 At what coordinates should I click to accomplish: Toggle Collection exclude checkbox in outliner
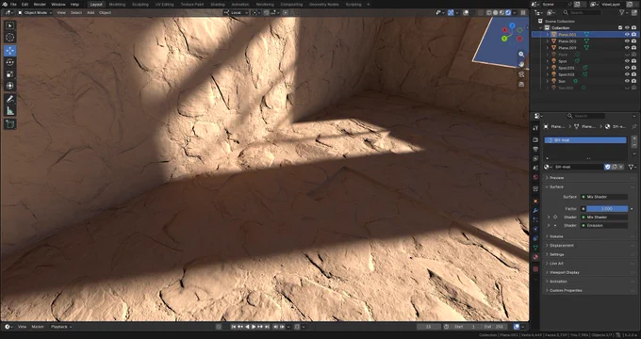(620, 27)
